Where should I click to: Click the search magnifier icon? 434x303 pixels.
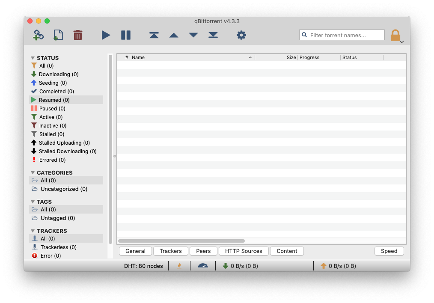point(304,35)
